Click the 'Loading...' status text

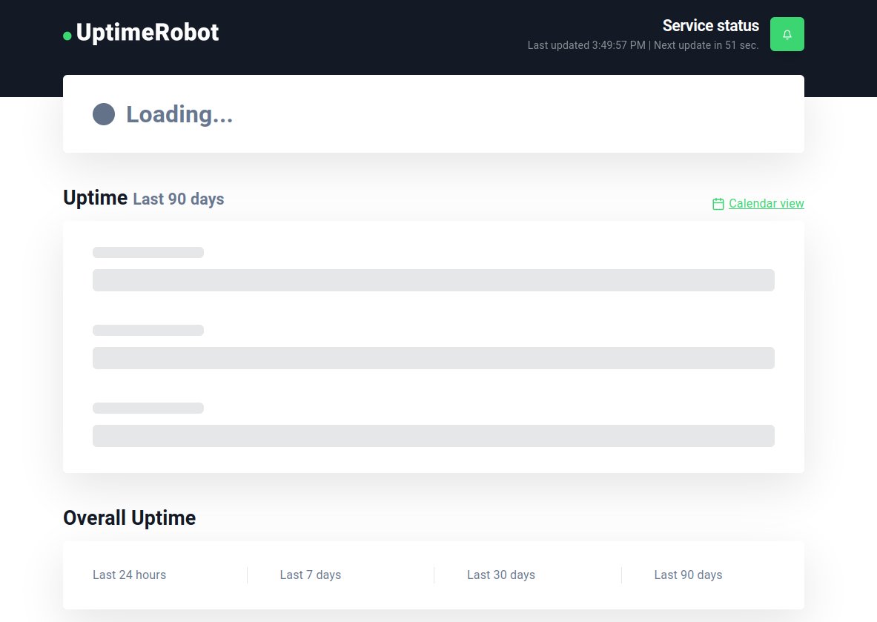click(179, 115)
